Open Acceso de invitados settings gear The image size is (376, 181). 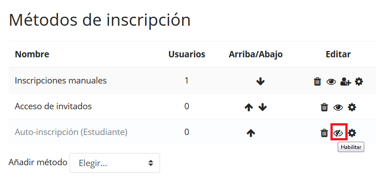click(x=352, y=107)
